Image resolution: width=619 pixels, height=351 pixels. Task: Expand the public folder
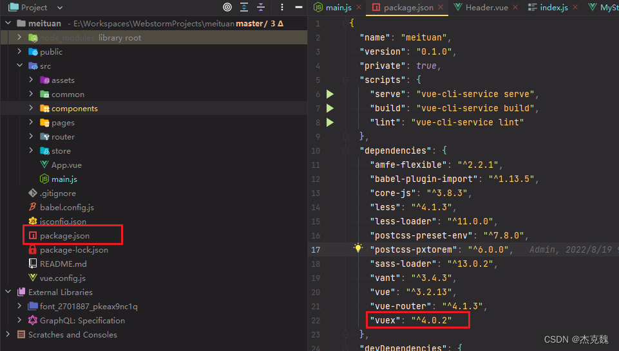click(x=19, y=51)
